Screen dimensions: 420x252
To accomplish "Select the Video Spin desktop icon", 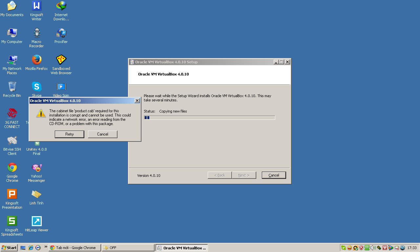I will 61,89.
